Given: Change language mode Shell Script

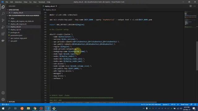Looking at the screenshot, I should [184, 105].
